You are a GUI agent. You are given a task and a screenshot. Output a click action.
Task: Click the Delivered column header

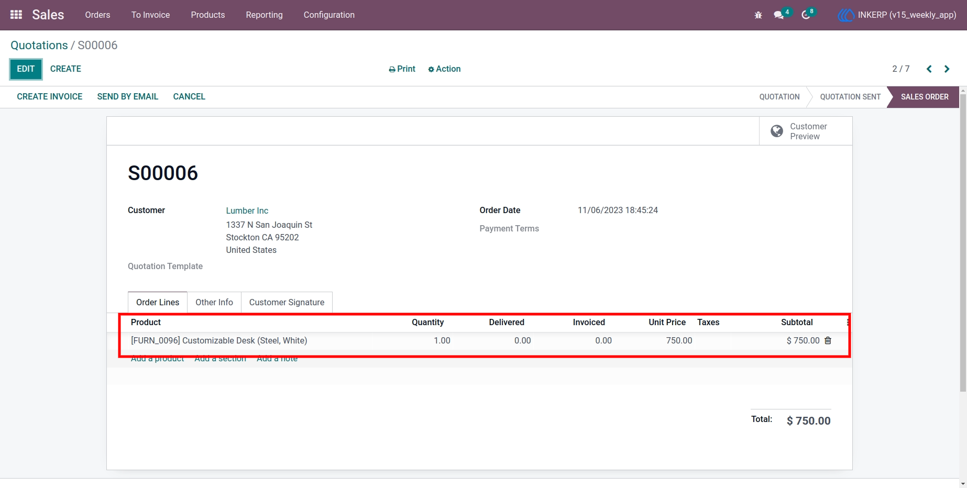[507, 323]
